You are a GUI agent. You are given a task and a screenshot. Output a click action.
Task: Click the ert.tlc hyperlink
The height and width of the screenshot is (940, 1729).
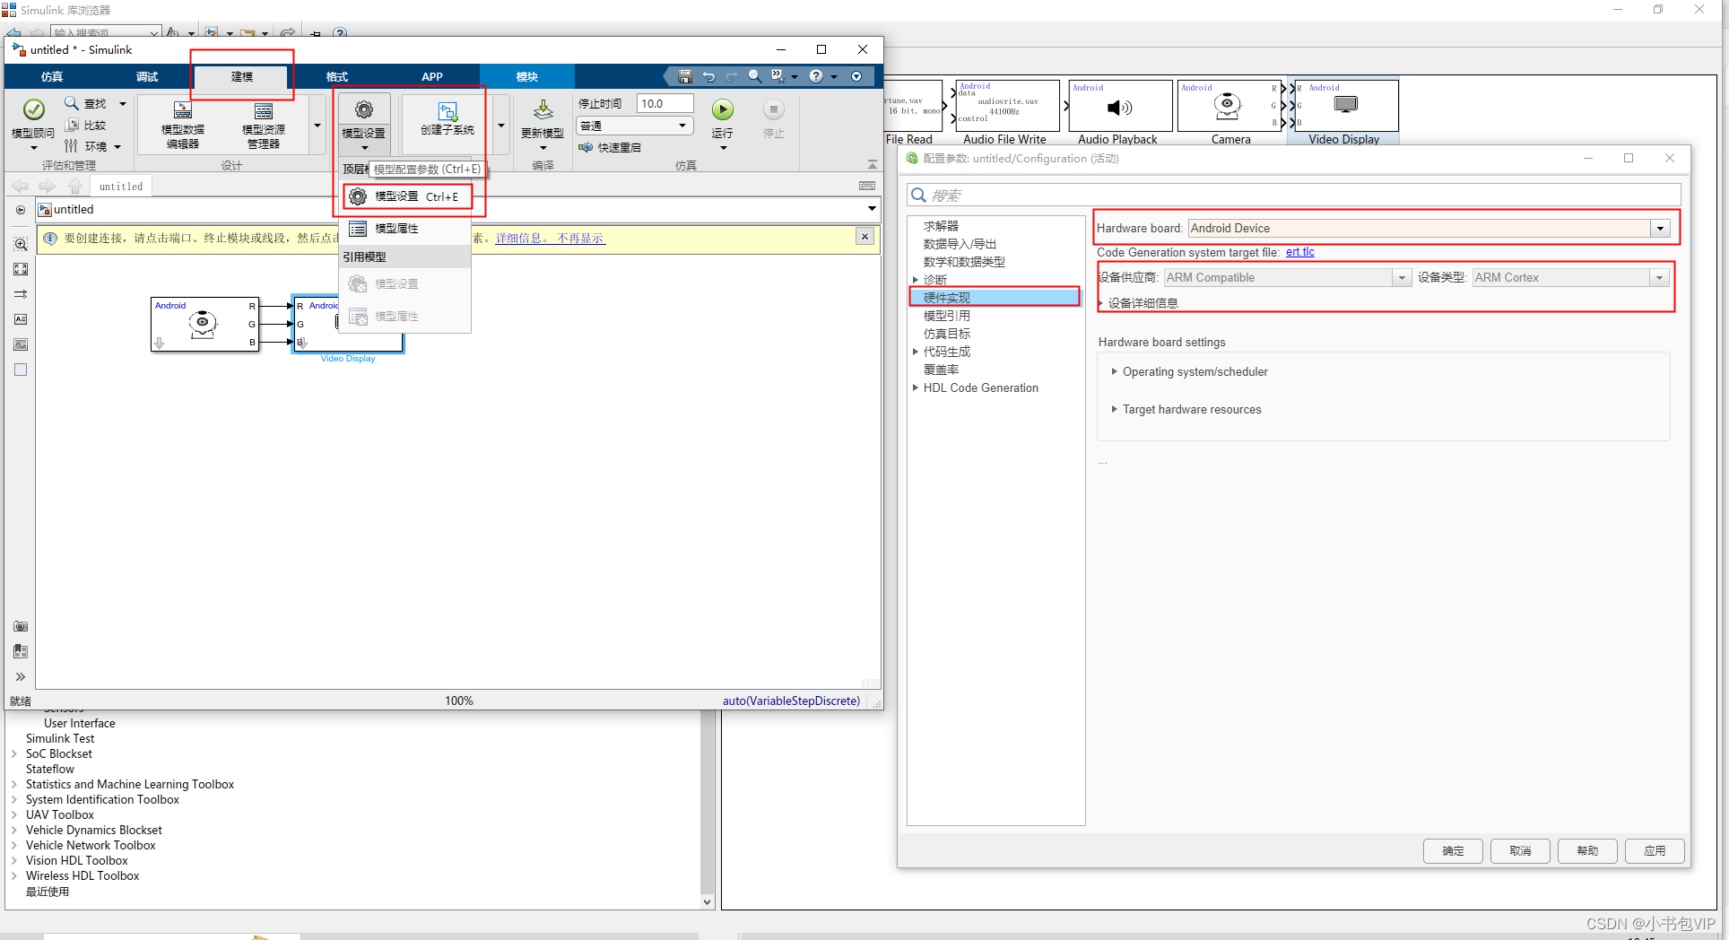coord(1299,252)
